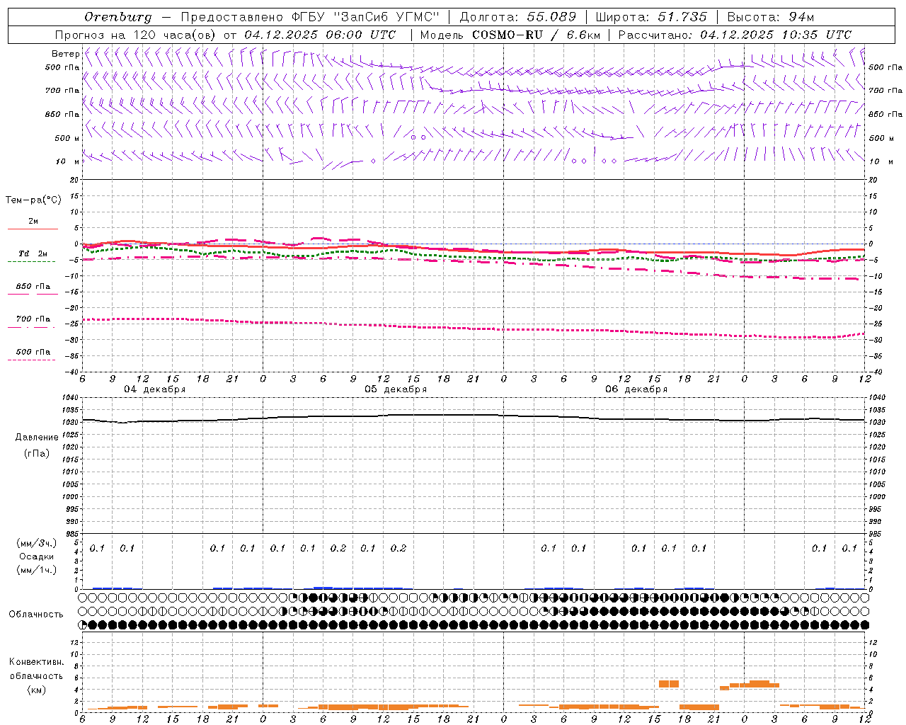Click the Ветер wind section label
Image resolution: width=906 pixels, height=725 pixels.
pos(66,54)
